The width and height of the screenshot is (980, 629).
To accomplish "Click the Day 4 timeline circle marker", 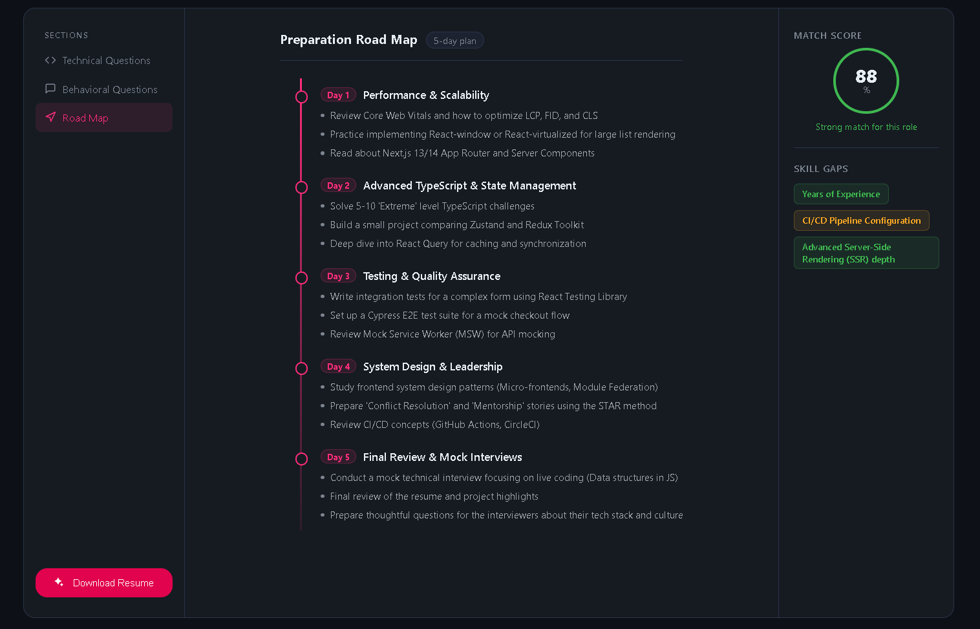I will [x=301, y=368].
